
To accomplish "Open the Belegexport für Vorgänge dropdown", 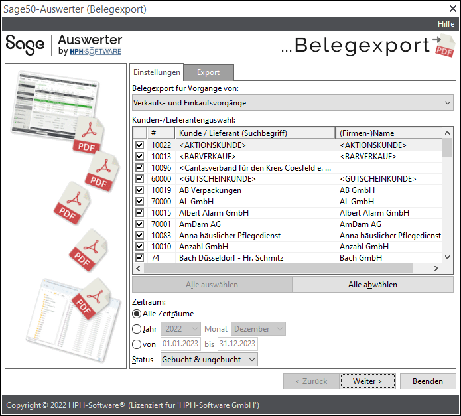I will (x=293, y=103).
